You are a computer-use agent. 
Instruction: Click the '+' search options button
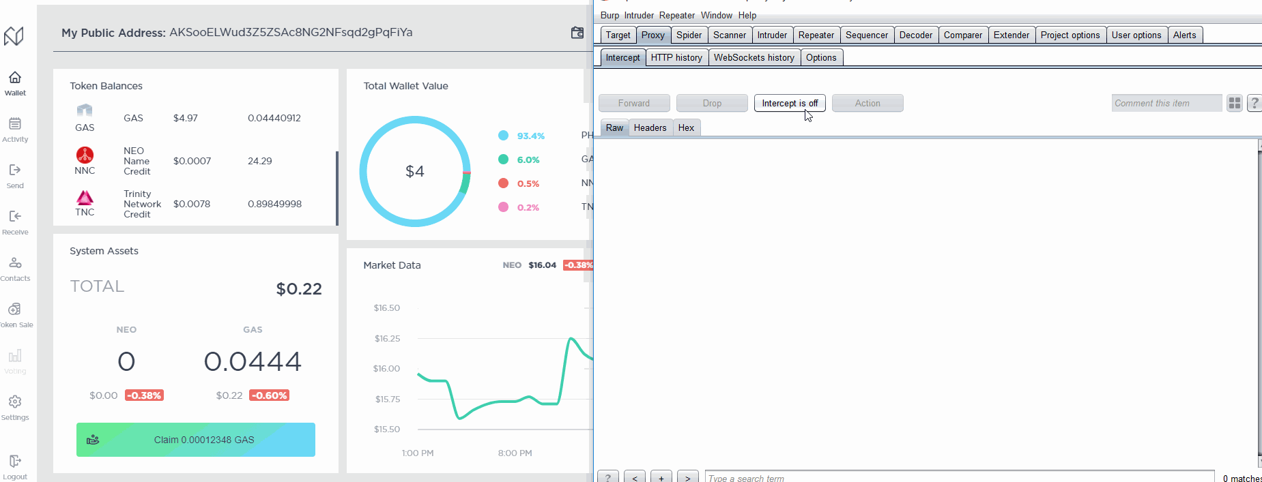pos(661,477)
